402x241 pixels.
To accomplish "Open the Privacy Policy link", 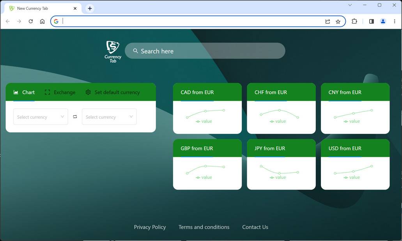I will pos(150,227).
